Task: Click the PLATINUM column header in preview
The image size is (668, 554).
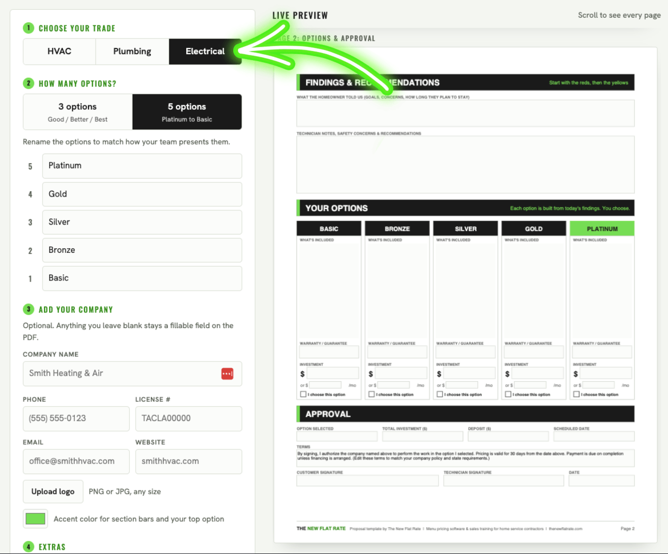Action: (602, 228)
